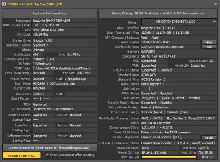Click the Drive, Driver, TRIM, Partition header
The width and height of the screenshot is (220, 162).
click(x=158, y=14)
